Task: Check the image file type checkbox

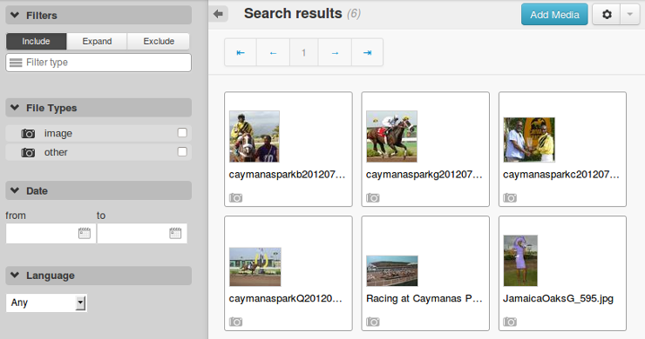Action: pos(182,133)
